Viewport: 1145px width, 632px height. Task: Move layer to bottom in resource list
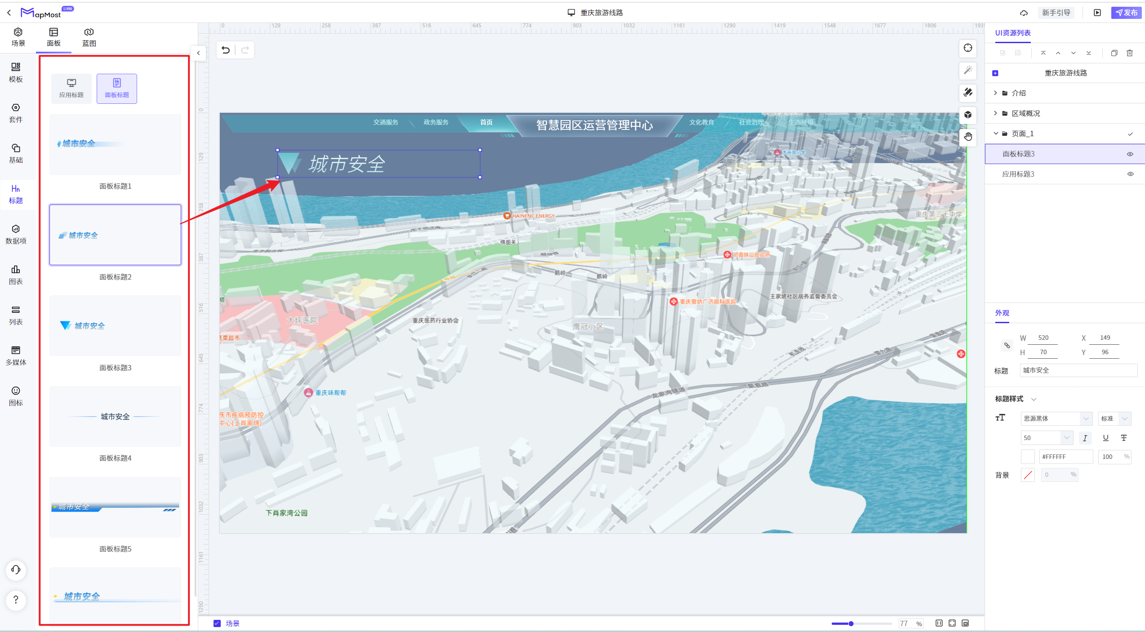pos(1089,53)
